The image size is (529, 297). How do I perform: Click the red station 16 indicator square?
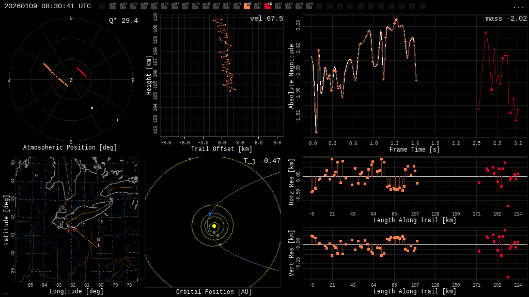(268, 6)
